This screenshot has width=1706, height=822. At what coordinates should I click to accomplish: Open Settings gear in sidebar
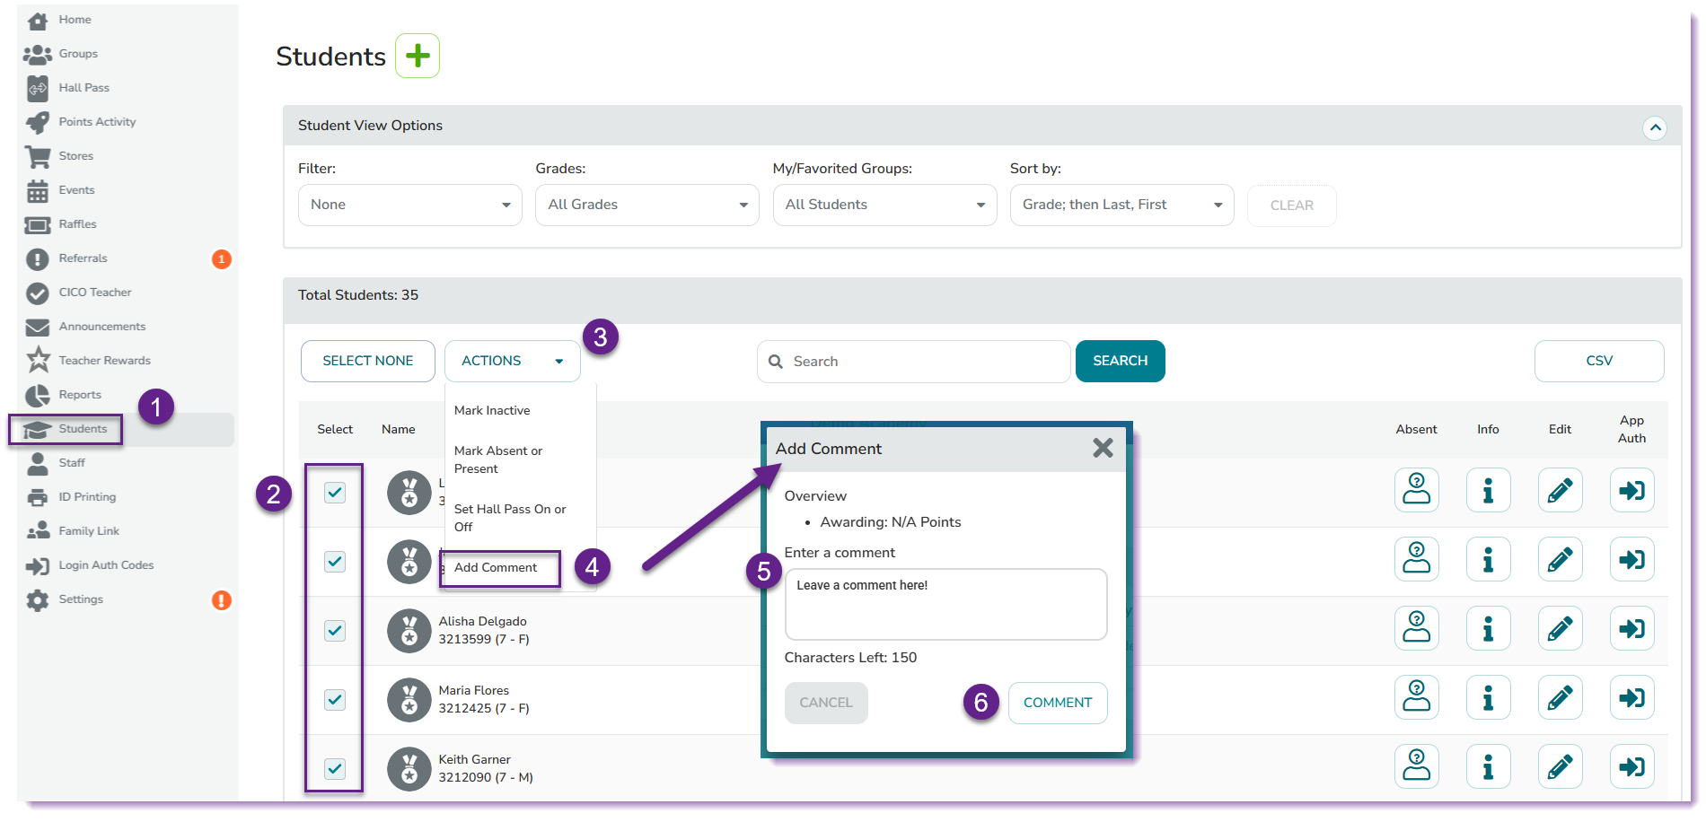tap(38, 599)
